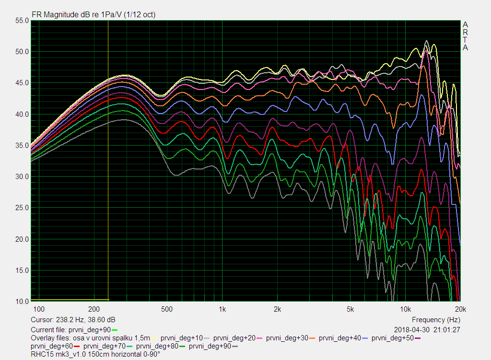This screenshot has height=360, width=491.
Task: Click the blue swatch after prvni_deg+40
Action: (364, 338)
